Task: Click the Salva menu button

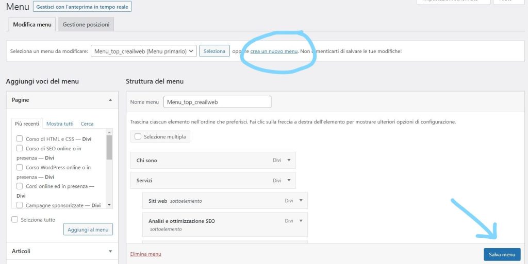Action: click(x=502, y=255)
